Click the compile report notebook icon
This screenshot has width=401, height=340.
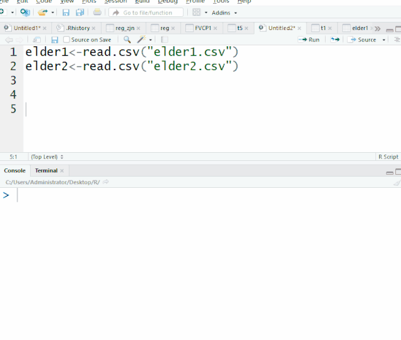coord(165,39)
